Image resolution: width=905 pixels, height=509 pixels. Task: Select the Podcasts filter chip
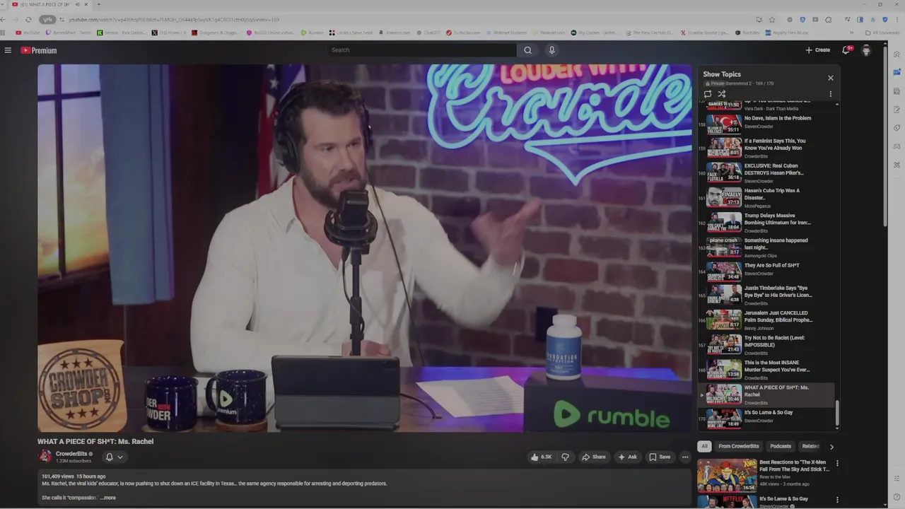click(781, 446)
